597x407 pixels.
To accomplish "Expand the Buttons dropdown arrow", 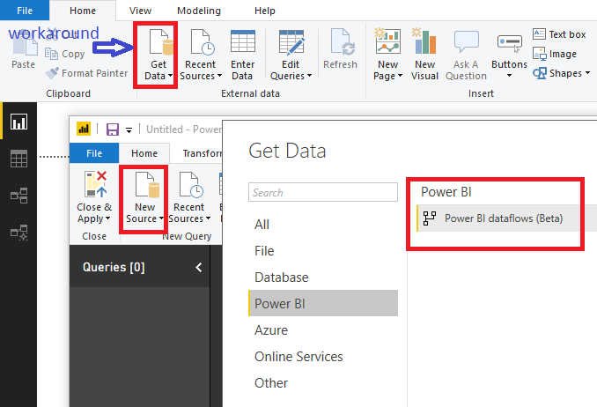I will click(510, 76).
